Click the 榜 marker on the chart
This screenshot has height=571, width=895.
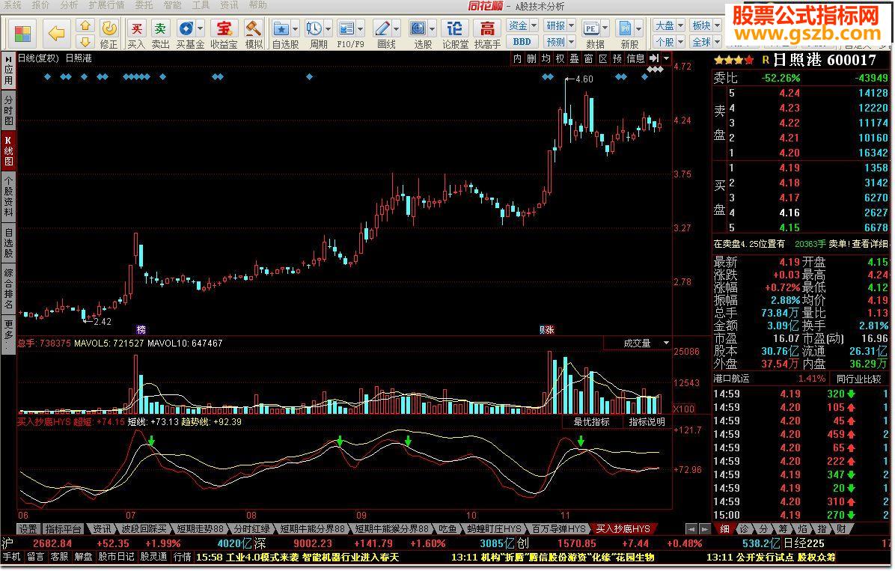point(141,329)
